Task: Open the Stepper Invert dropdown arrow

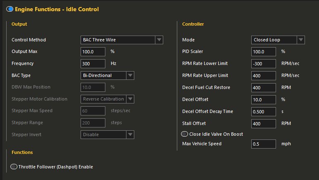Action: coord(130,134)
